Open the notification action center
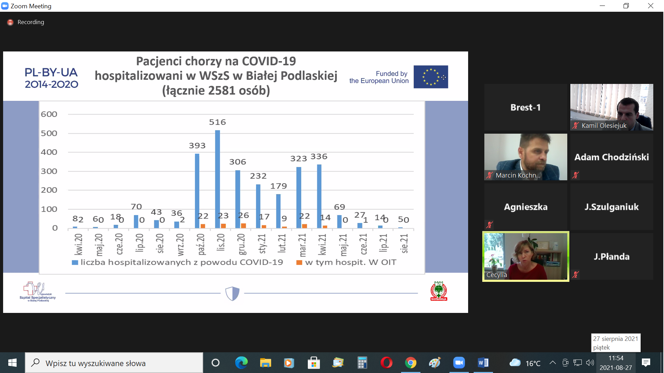Viewport: 664px width, 373px height. tap(646, 363)
